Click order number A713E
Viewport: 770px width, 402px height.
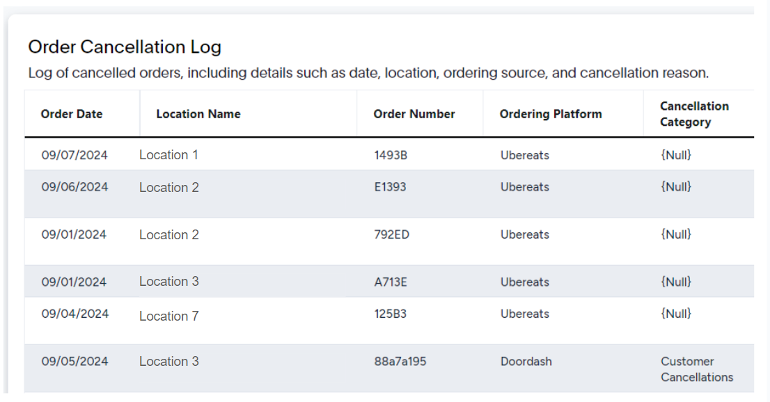click(391, 282)
